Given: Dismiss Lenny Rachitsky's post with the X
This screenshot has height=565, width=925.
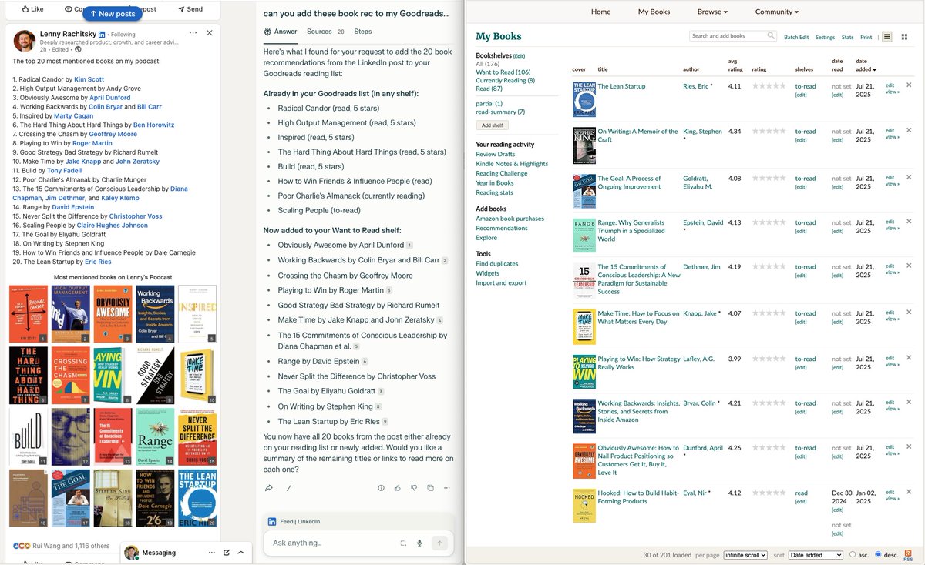Looking at the screenshot, I should 210,33.
